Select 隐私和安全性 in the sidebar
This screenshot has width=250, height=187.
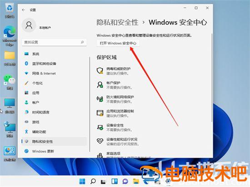click(x=54, y=142)
